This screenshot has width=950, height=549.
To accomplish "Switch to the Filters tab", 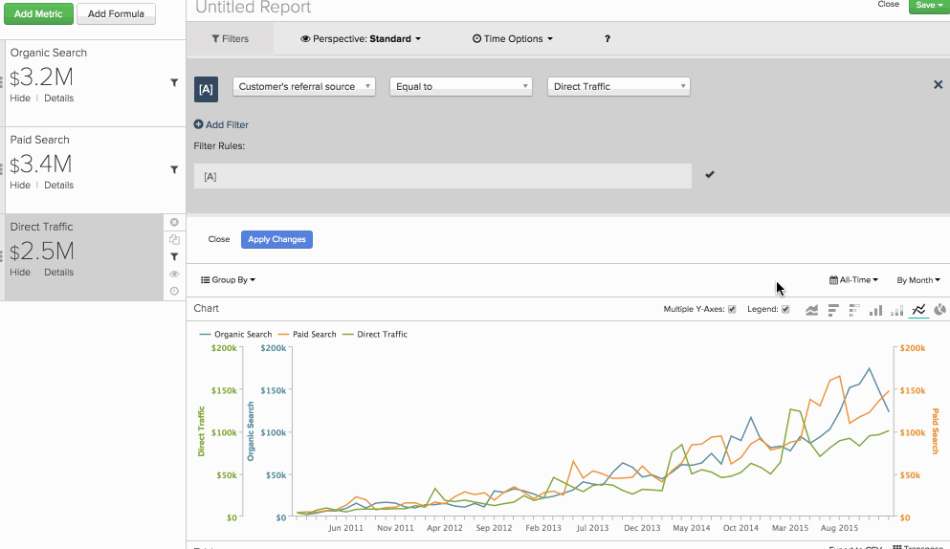I will pyautogui.click(x=230, y=39).
